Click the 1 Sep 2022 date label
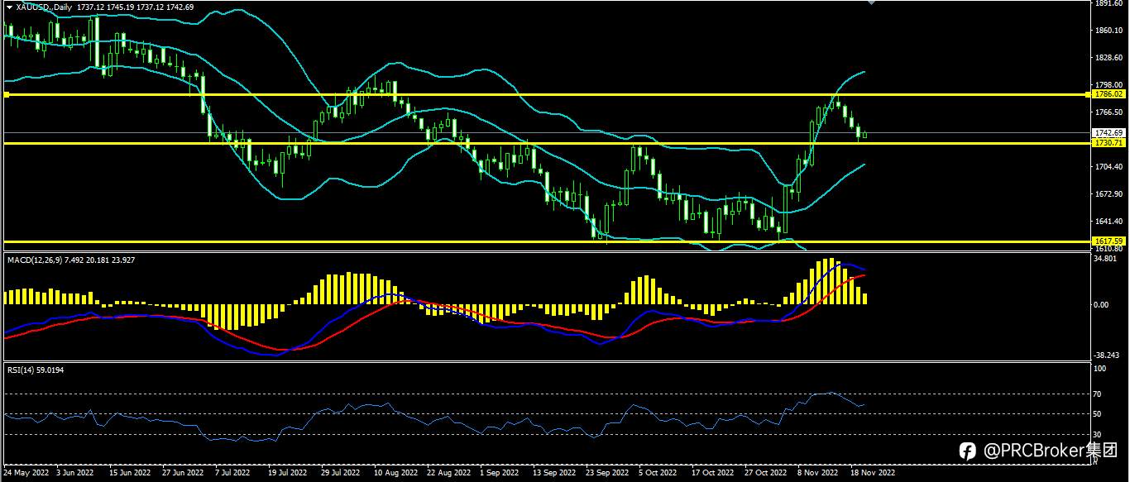The image size is (1130, 482). pyautogui.click(x=499, y=474)
